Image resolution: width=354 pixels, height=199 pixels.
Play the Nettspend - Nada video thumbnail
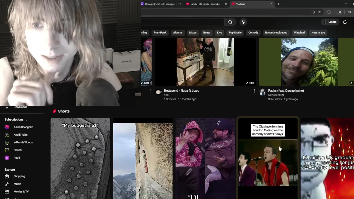(x=205, y=62)
